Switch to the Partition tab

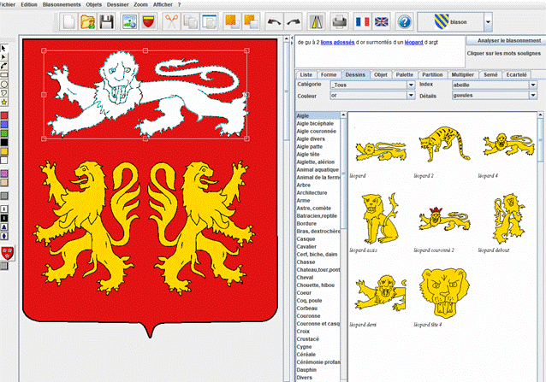click(x=432, y=75)
